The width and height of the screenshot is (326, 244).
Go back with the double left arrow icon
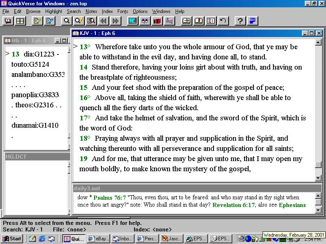point(104,21)
